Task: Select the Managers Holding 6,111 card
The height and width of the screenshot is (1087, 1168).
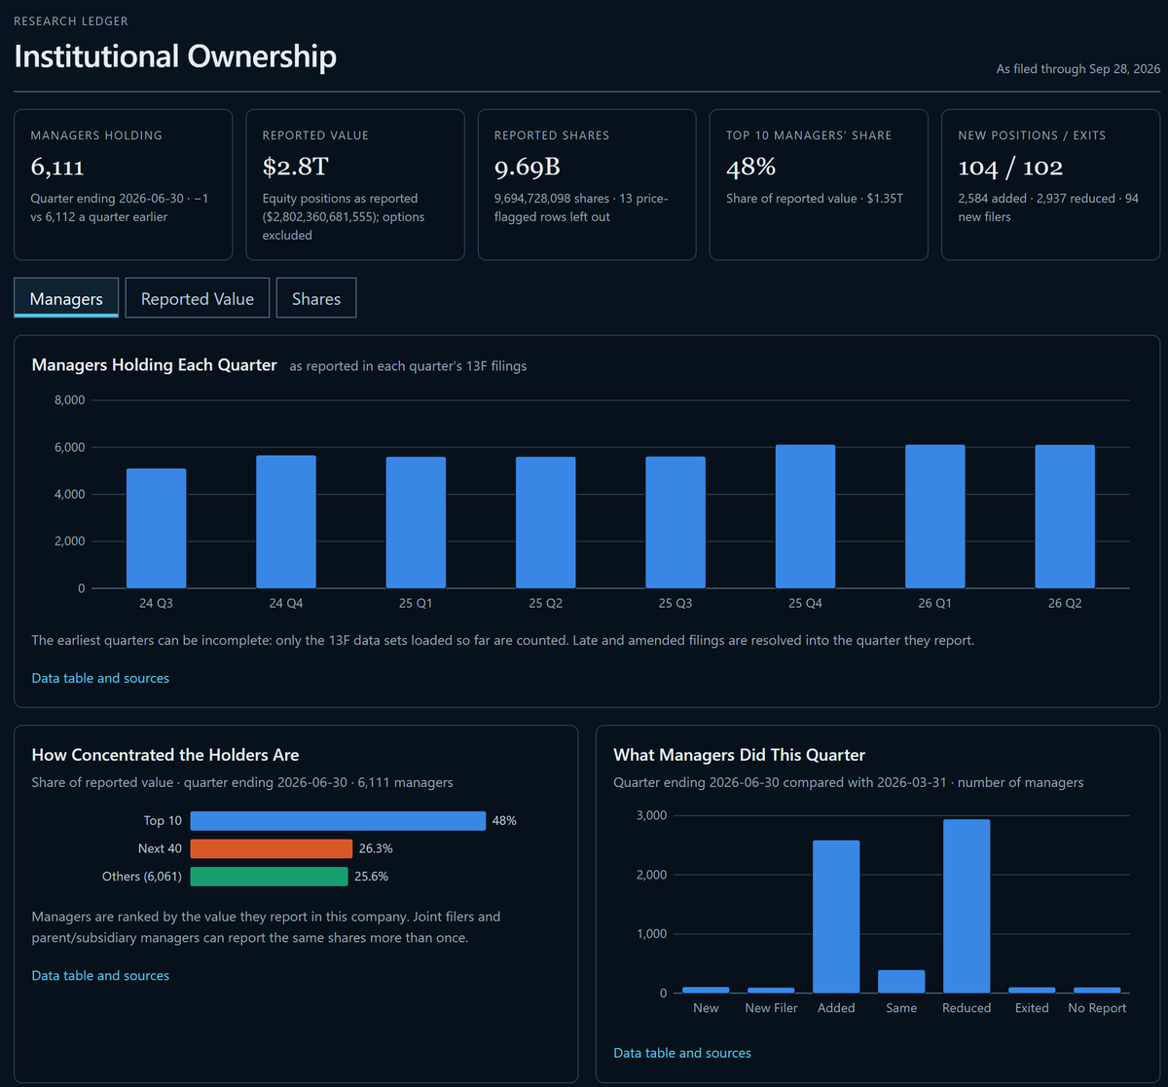Action: [x=124, y=185]
